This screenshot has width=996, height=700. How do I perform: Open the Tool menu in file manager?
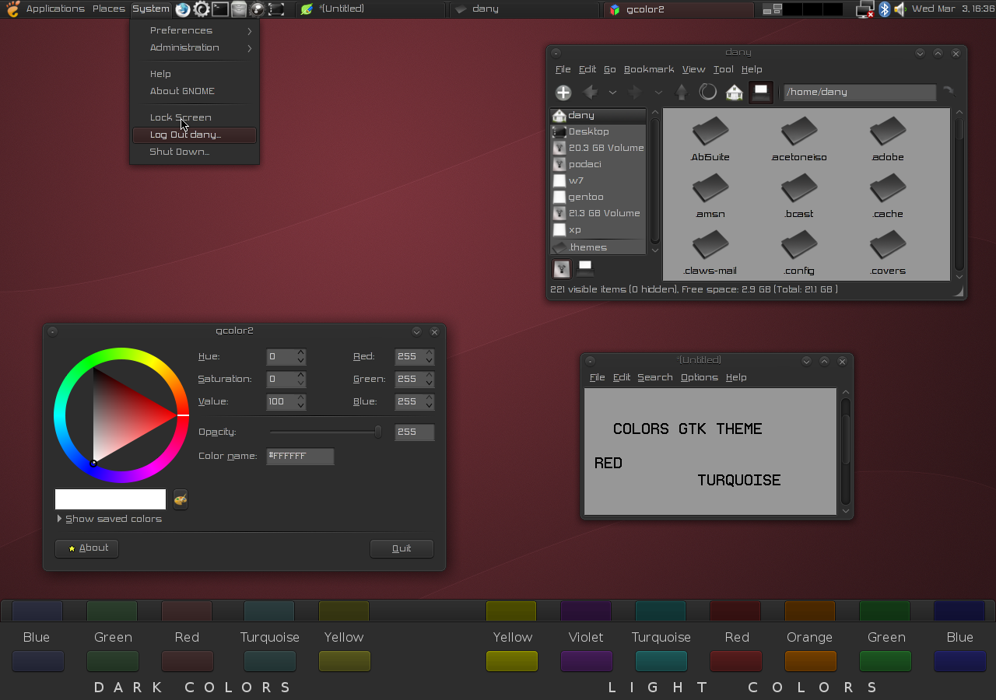(723, 69)
